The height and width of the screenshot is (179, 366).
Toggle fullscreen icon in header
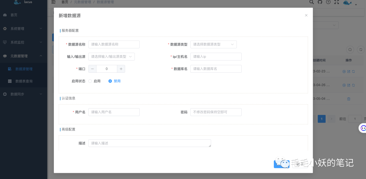point(337,2)
